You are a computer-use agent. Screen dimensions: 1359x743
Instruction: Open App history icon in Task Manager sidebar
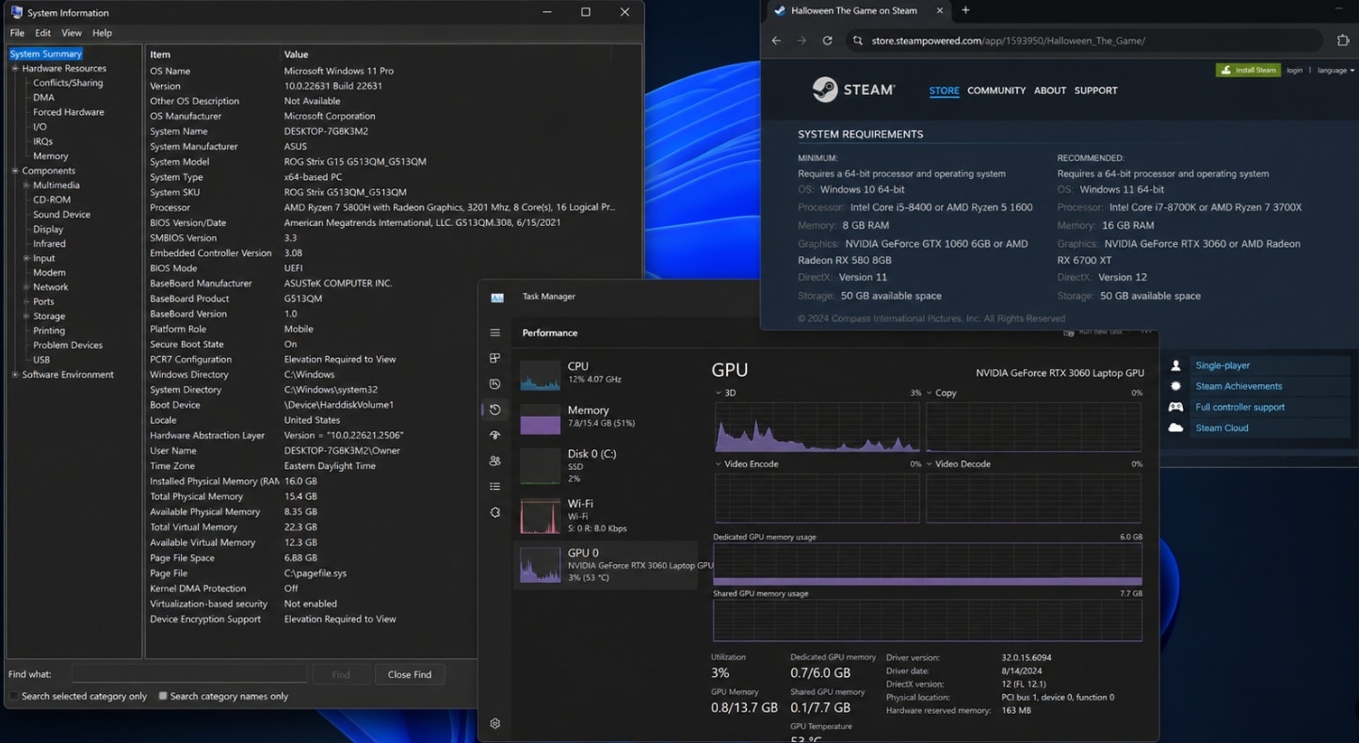coord(494,410)
